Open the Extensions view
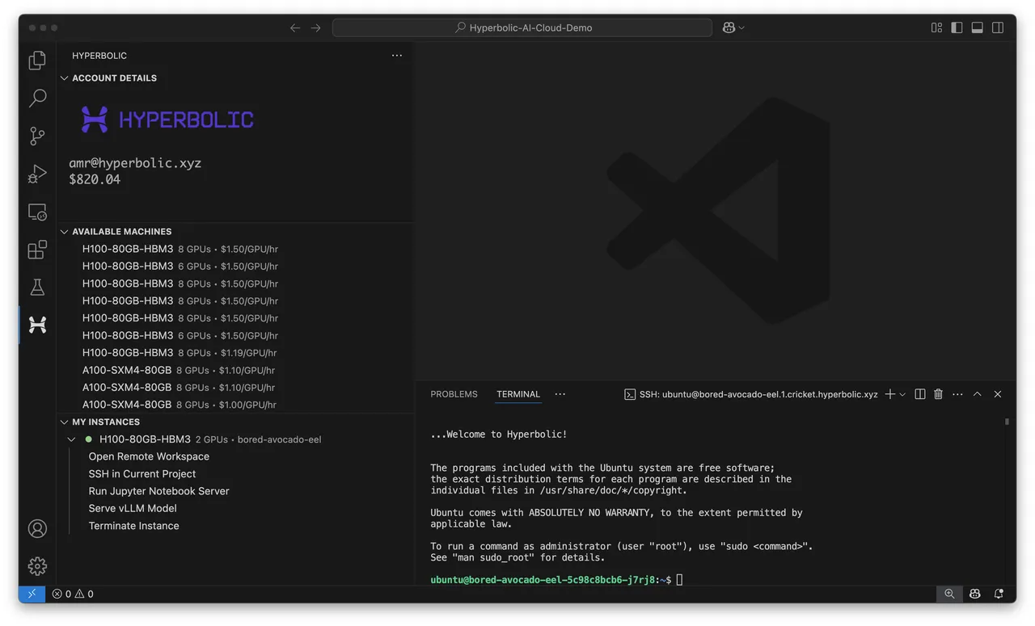 point(37,250)
